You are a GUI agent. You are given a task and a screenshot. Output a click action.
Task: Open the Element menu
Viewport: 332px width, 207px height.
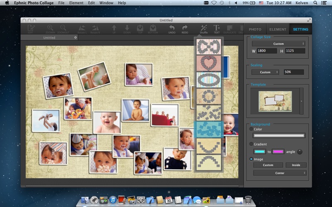click(x=76, y=3)
